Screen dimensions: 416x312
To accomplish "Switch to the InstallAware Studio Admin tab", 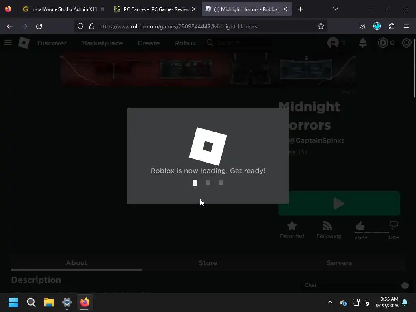I will 61,9.
